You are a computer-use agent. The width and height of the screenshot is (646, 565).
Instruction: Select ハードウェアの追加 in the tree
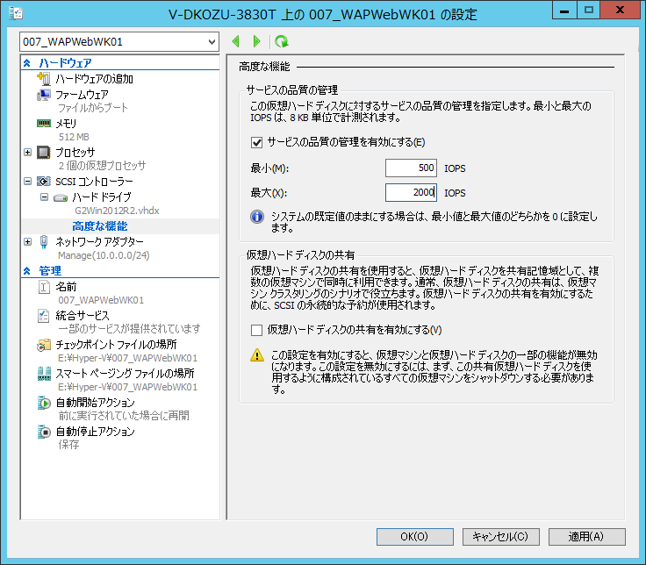click(94, 79)
